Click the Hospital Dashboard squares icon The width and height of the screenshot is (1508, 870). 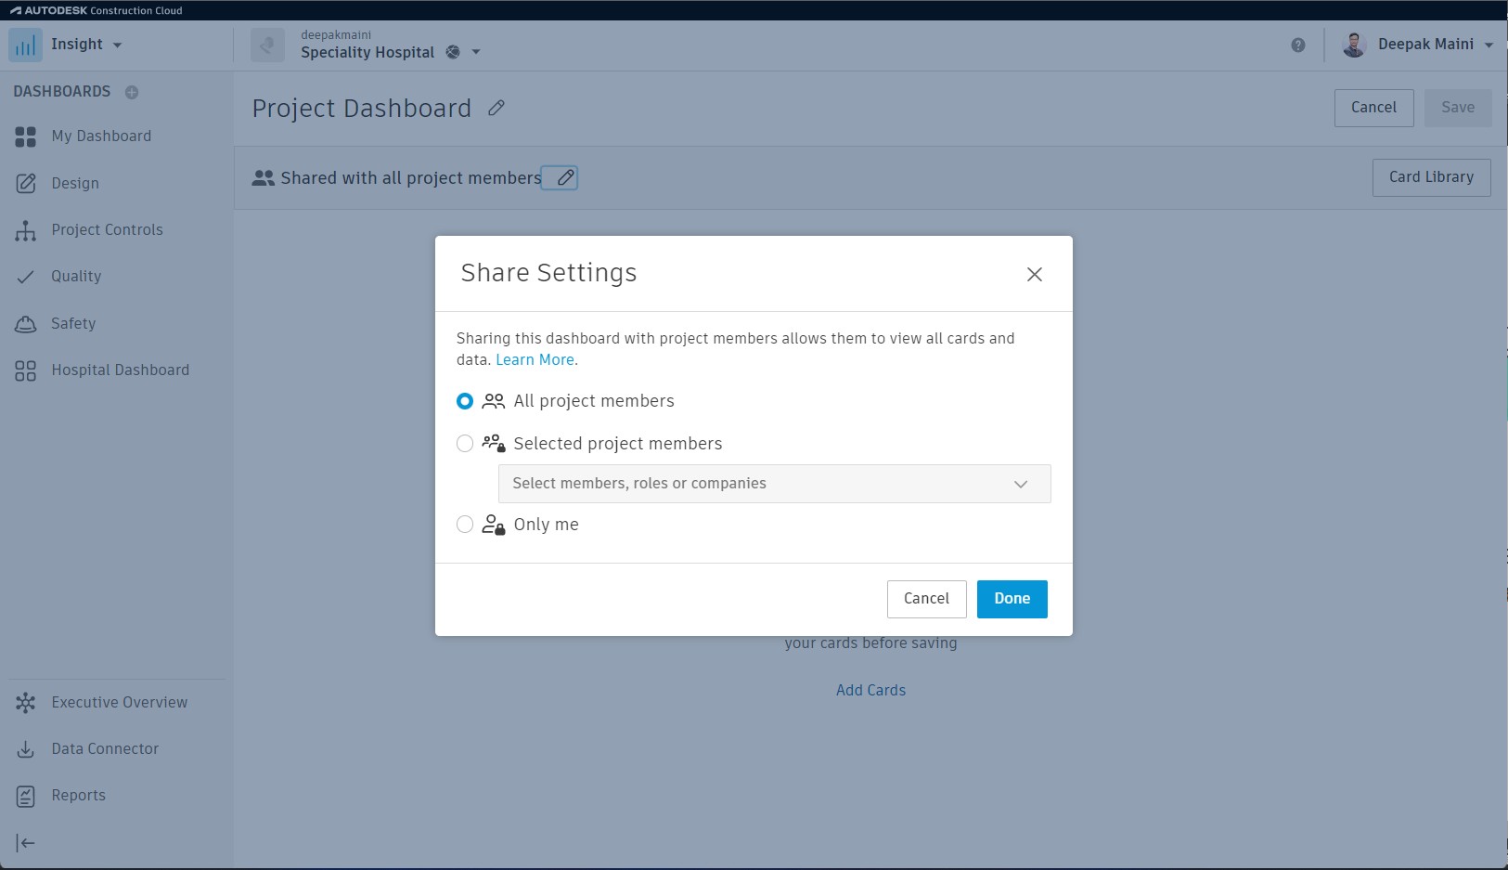pos(26,370)
